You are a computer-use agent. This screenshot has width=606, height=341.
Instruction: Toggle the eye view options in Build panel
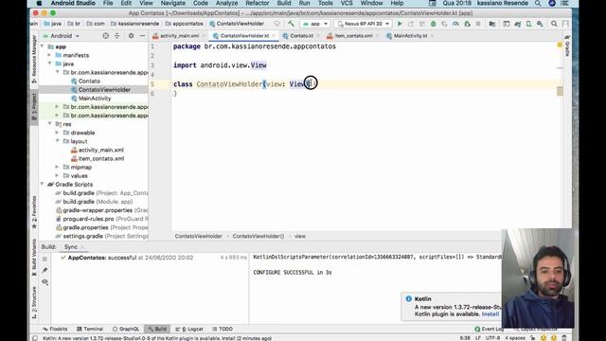(45, 281)
